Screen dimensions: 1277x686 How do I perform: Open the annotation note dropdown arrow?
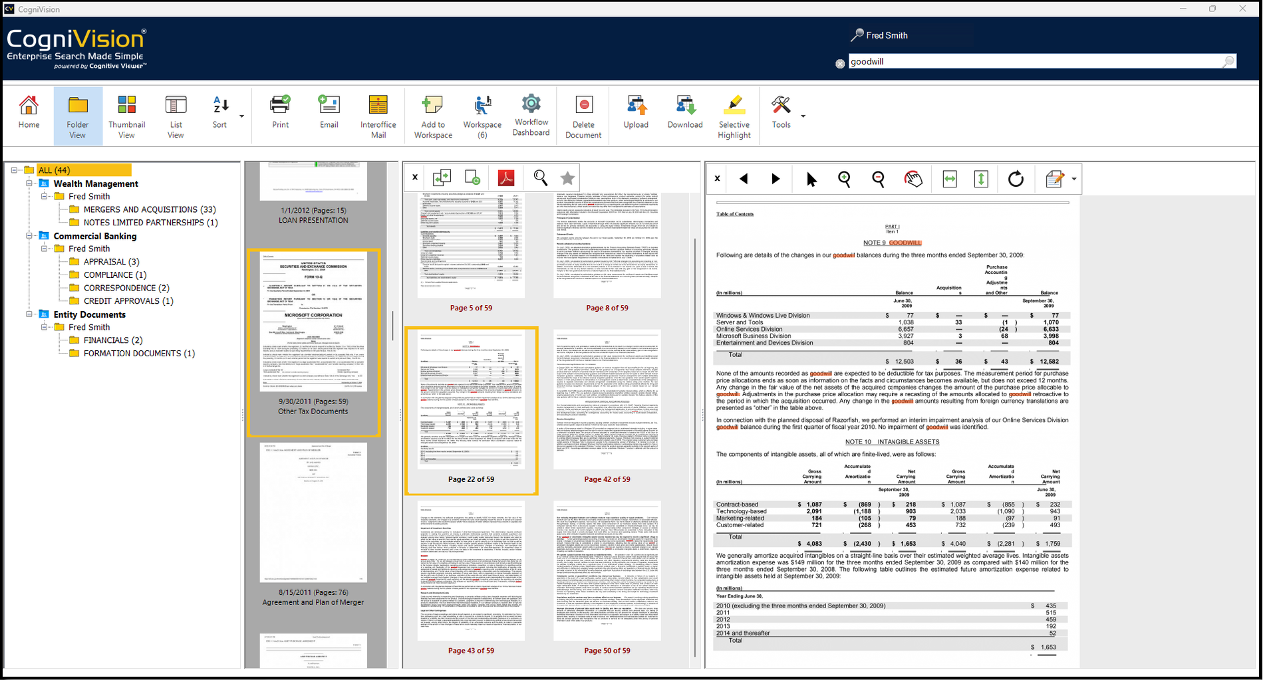coord(1073,179)
